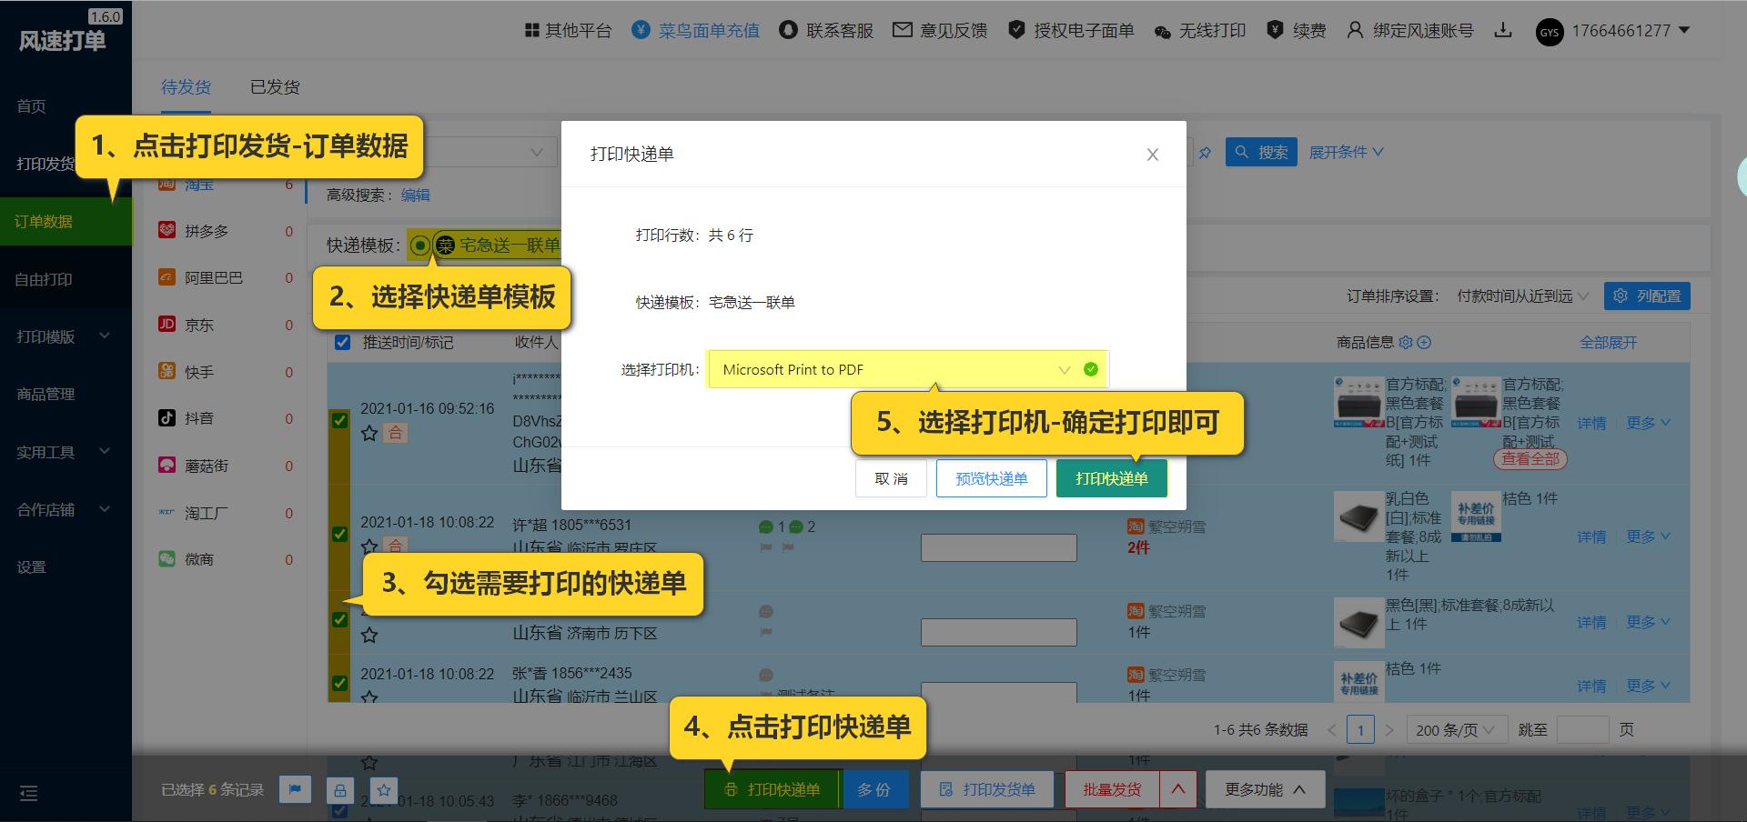Click the 跳至 page number input

(1583, 729)
